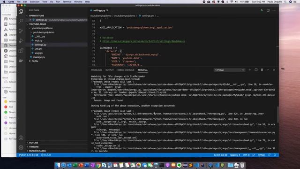Open the Source Control view

click(21, 31)
